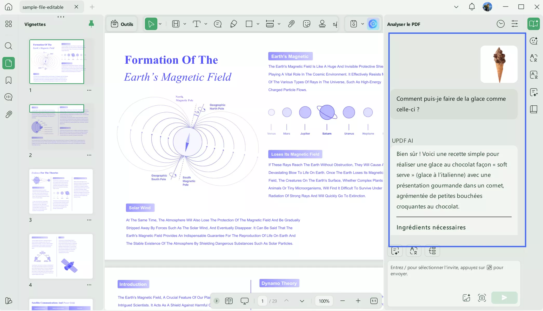Viewport: 543px width, 311px height.
Task: Select the comment bubble tool
Action: [218, 24]
